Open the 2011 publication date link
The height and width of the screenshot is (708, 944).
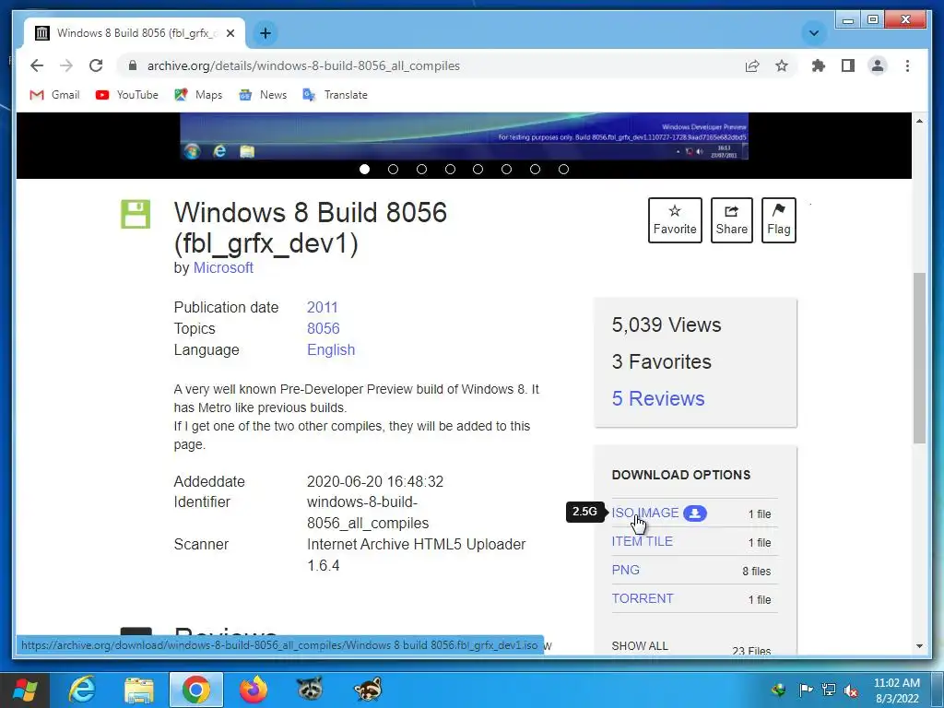click(x=322, y=307)
